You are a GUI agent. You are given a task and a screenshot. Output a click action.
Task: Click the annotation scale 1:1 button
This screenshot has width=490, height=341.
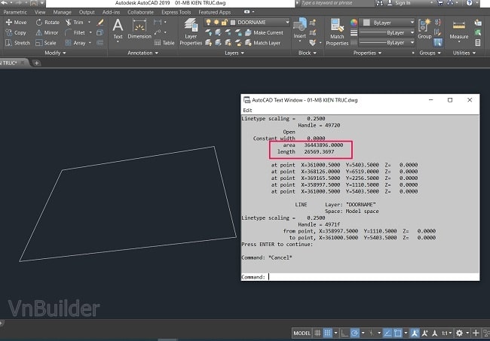pyautogui.click(x=445, y=333)
